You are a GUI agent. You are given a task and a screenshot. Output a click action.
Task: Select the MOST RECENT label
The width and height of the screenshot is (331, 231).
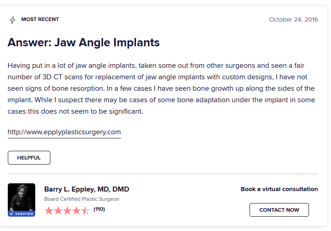(40, 19)
